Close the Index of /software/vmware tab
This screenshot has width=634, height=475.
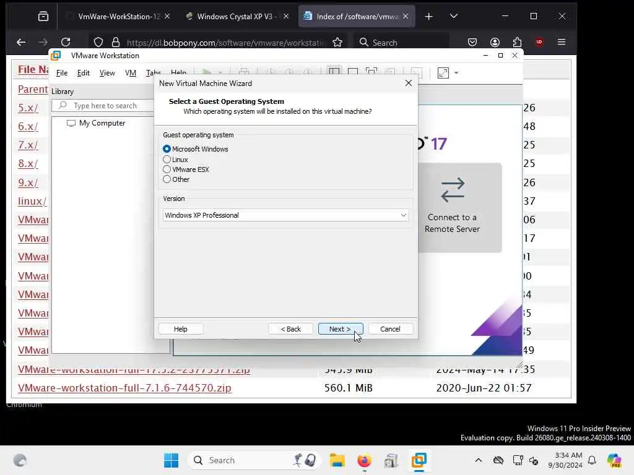point(406,16)
